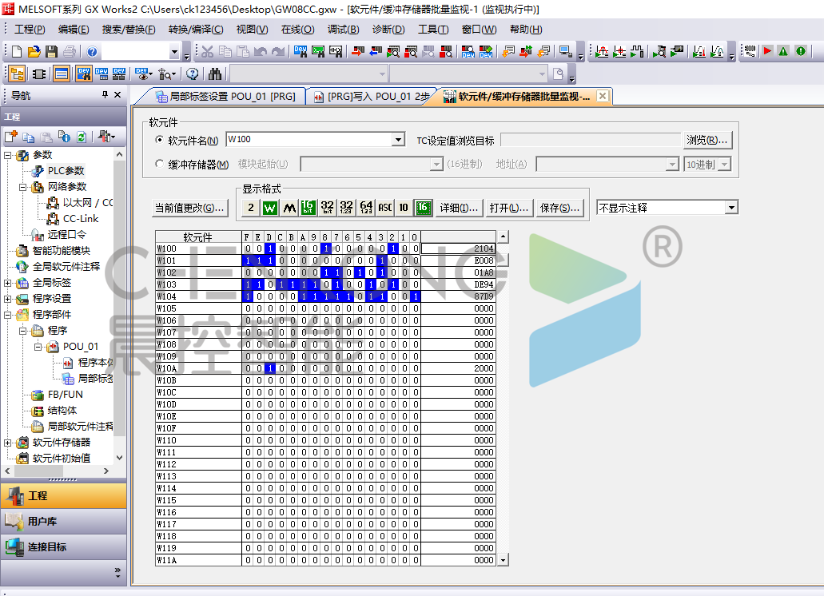Open help with the blue question mark icon
824x596 pixels.
point(92,51)
